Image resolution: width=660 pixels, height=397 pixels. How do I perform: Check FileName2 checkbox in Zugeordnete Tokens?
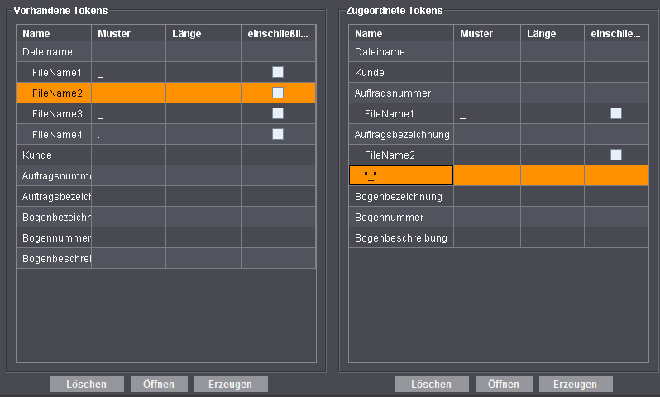616,155
